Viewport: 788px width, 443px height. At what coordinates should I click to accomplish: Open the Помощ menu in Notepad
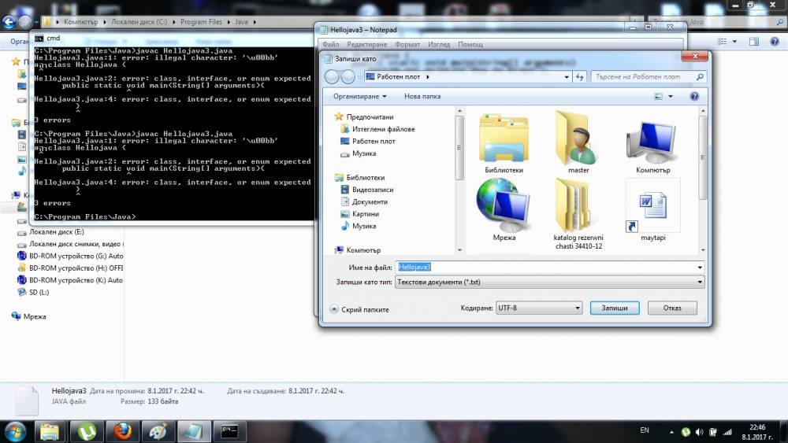tap(470, 44)
